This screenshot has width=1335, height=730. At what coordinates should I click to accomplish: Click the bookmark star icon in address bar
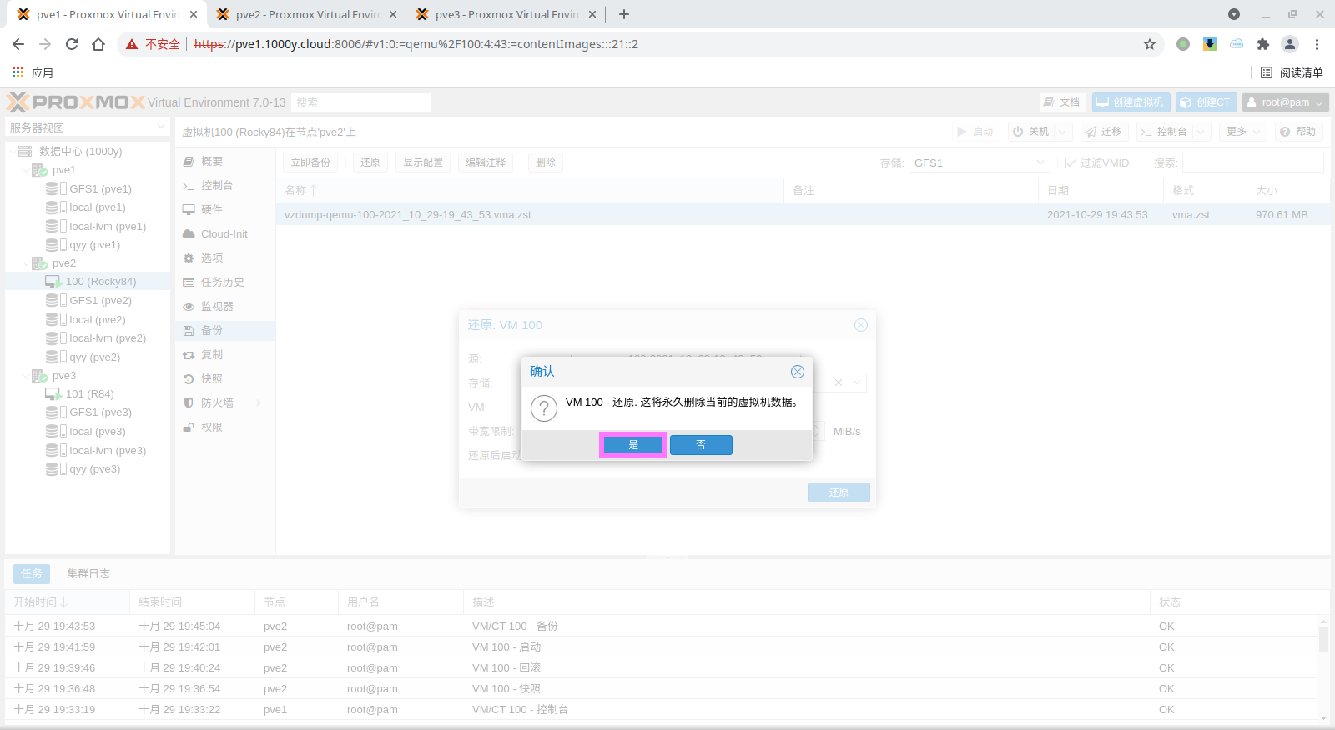tap(1150, 44)
